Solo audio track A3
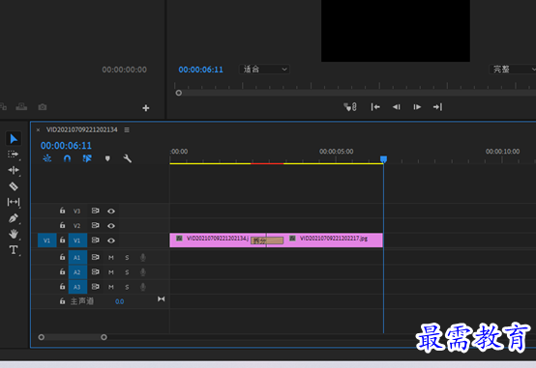This screenshot has height=368, width=536. 127,287
